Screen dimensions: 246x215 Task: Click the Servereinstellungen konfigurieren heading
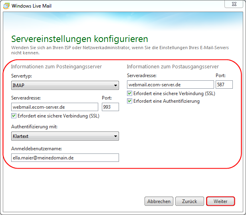coord(79,39)
